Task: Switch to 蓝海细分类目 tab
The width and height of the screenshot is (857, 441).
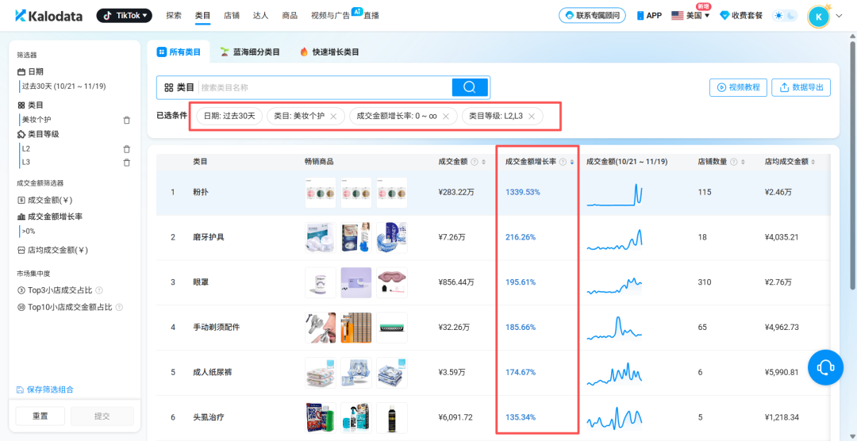Action: coord(250,52)
